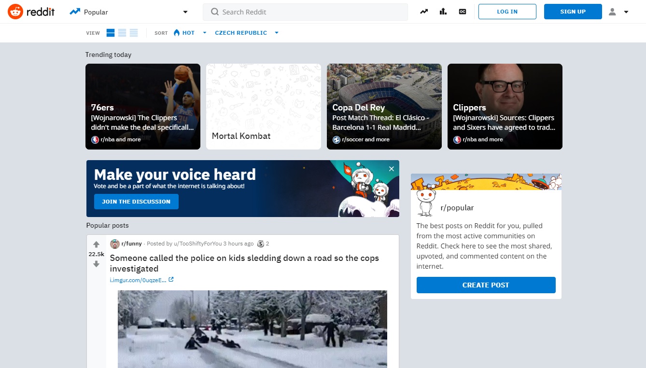Image resolution: width=646 pixels, height=368 pixels.
Task: Open the Clippers trending card
Action: pos(505,107)
